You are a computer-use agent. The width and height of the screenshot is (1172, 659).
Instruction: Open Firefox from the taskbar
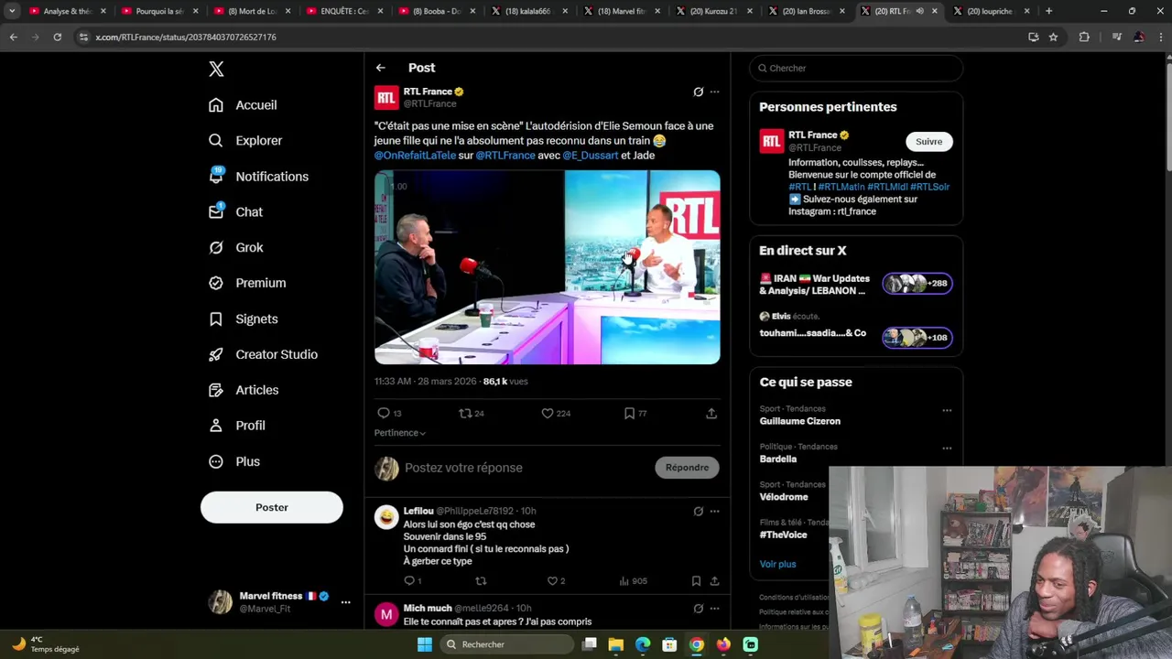723,644
